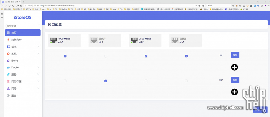Expand the 状态 status submenu arrow
270x117 pixels.
click(38, 47)
